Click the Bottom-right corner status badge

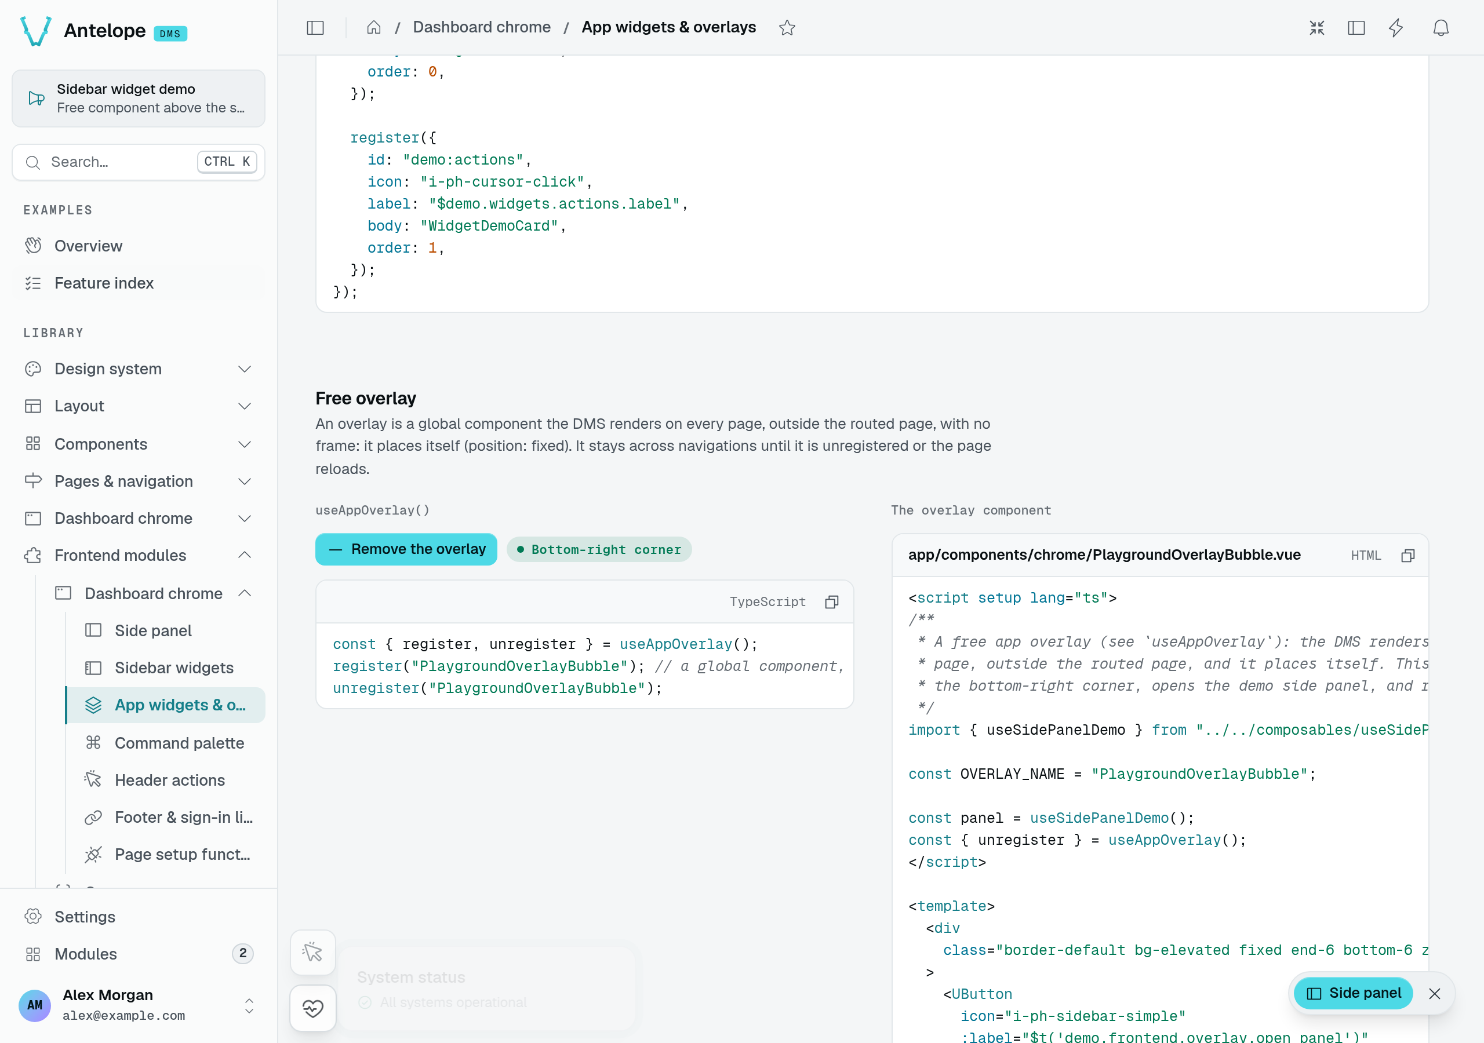tap(599, 549)
